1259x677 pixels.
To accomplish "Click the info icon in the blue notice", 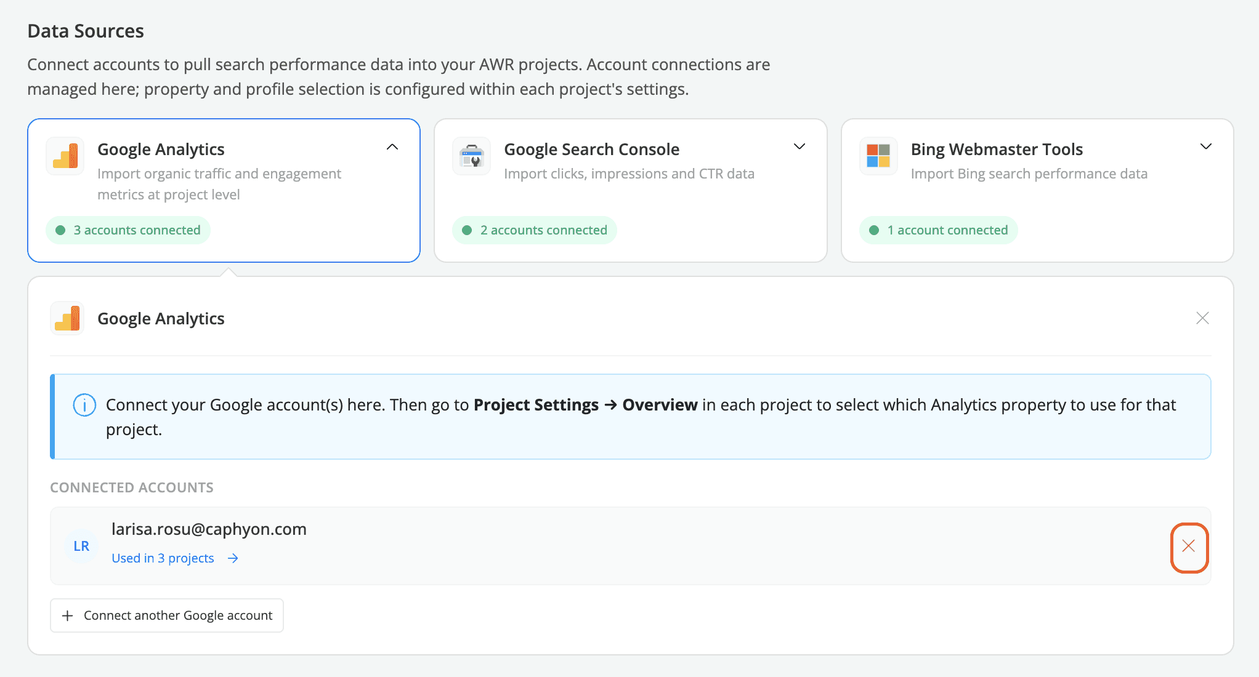I will pyautogui.click(x=84, y=405).
